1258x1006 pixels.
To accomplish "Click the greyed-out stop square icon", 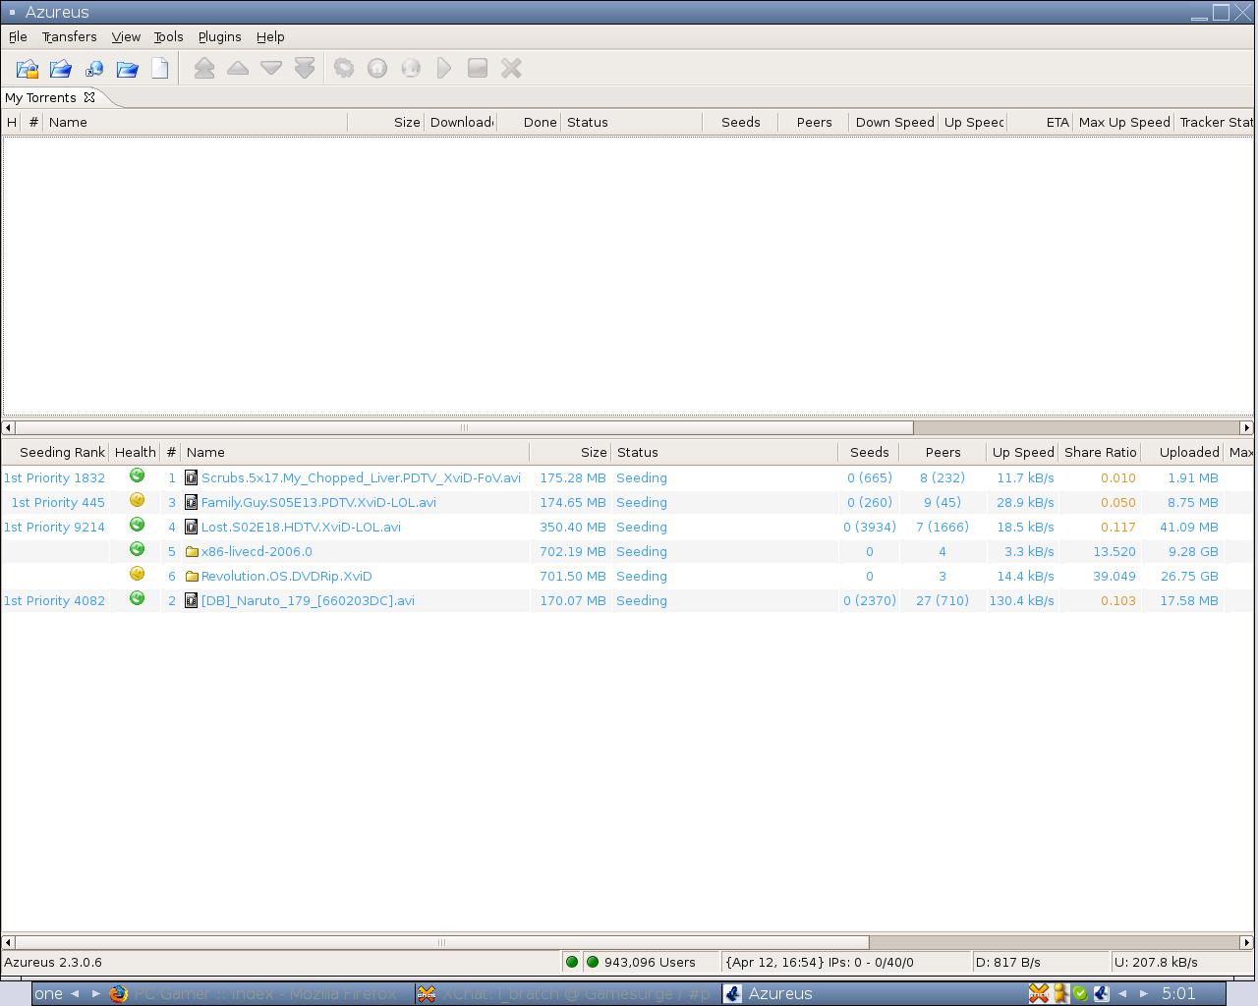I will coord(478,68).
